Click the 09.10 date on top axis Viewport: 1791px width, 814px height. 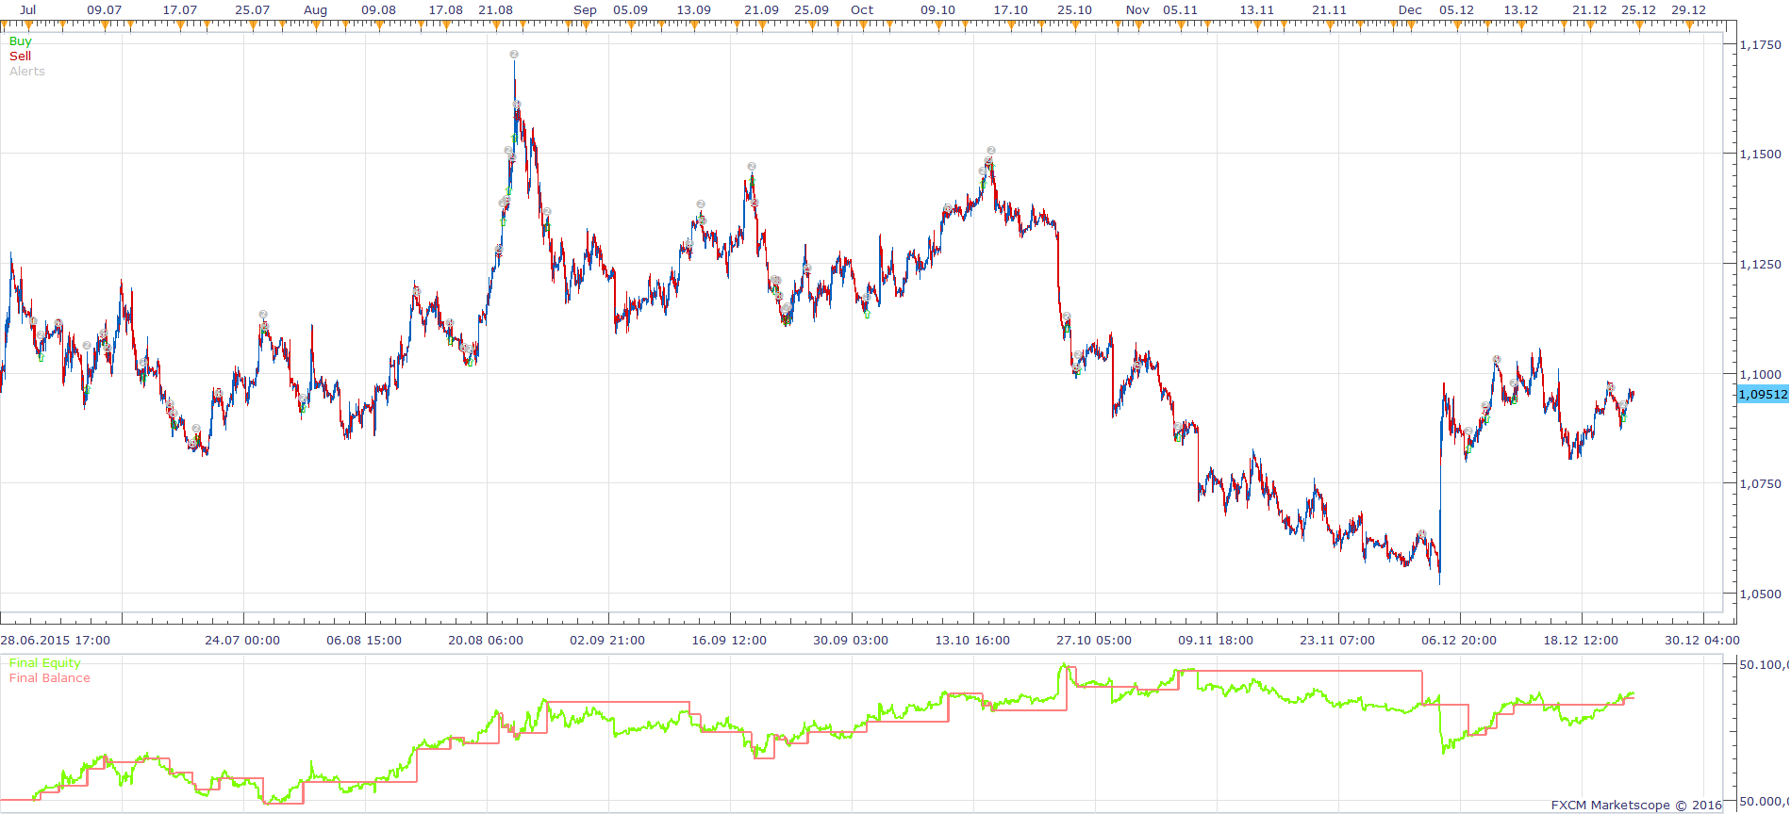click(937, 10)
